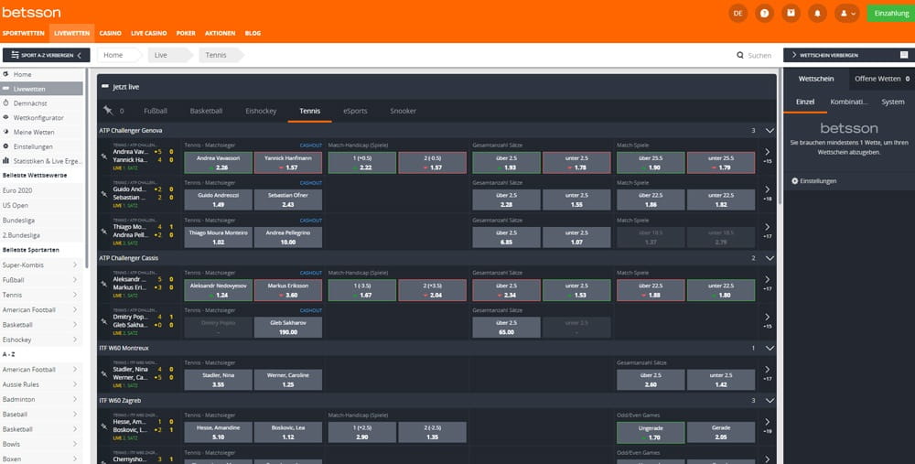Screen dimensions: 915x464
Task: Open the help question mark icon
Action: 764,13
